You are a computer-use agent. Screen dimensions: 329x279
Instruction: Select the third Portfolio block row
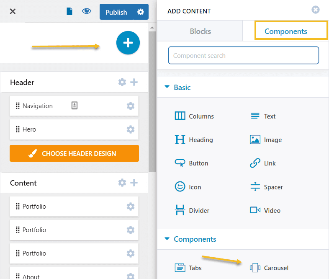click(74, 253)
